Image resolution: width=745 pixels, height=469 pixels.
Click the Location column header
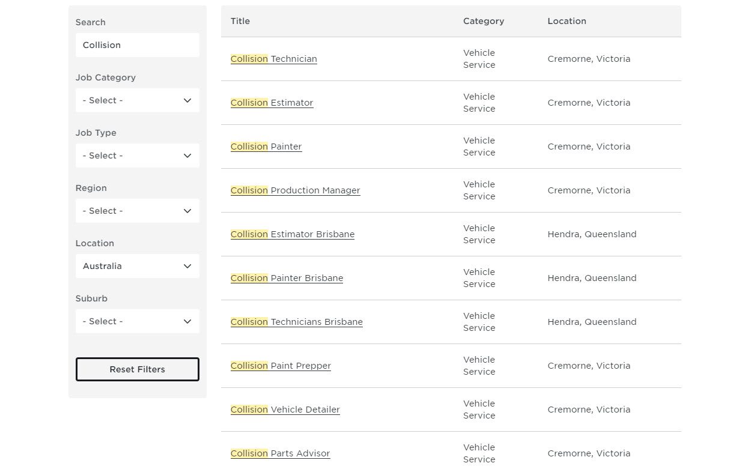click(567, 21)
